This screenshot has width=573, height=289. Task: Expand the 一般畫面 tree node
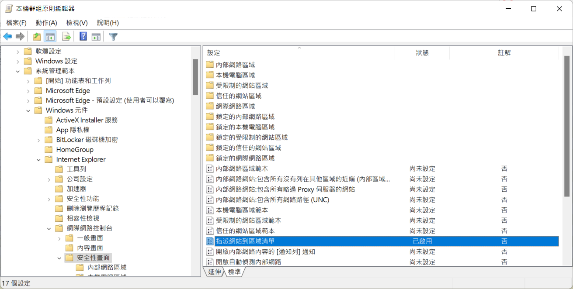coord(59,238)
